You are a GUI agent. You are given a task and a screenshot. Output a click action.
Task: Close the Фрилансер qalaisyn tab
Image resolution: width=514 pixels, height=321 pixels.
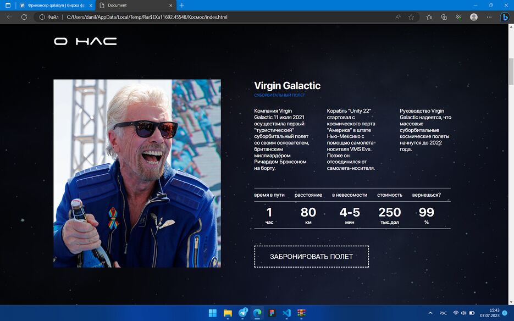pyautogui.click(x=91, y=5)
